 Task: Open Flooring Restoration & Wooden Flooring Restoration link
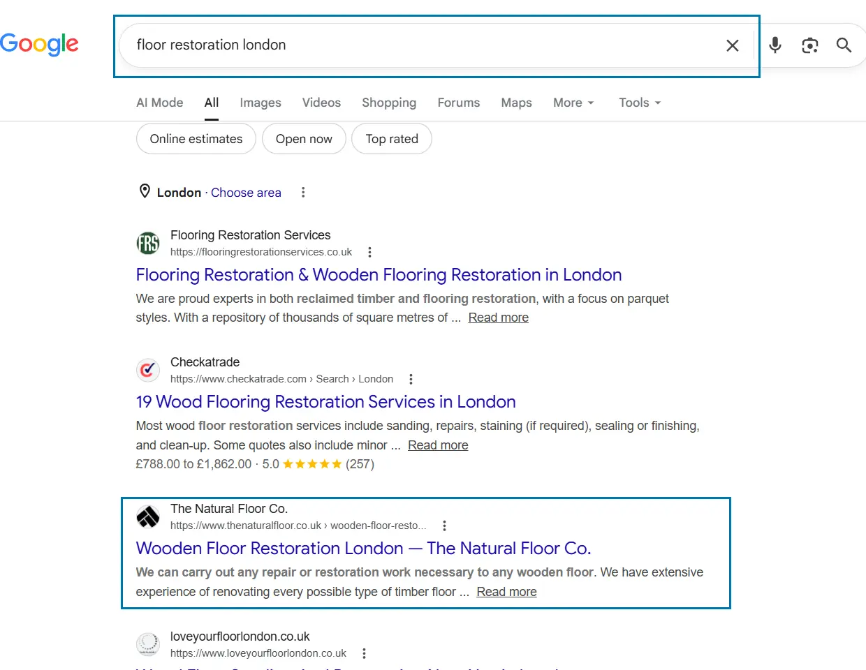click(379, 275)
